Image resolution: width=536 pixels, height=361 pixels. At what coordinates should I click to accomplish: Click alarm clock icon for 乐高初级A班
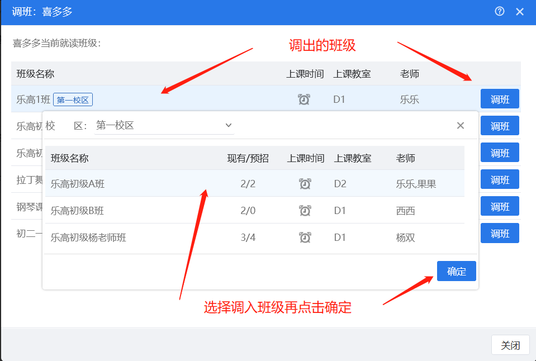click(x=305, y=184)
